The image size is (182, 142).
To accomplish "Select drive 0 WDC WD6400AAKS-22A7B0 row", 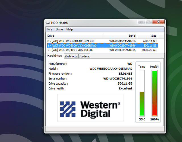I will point(102,41).
